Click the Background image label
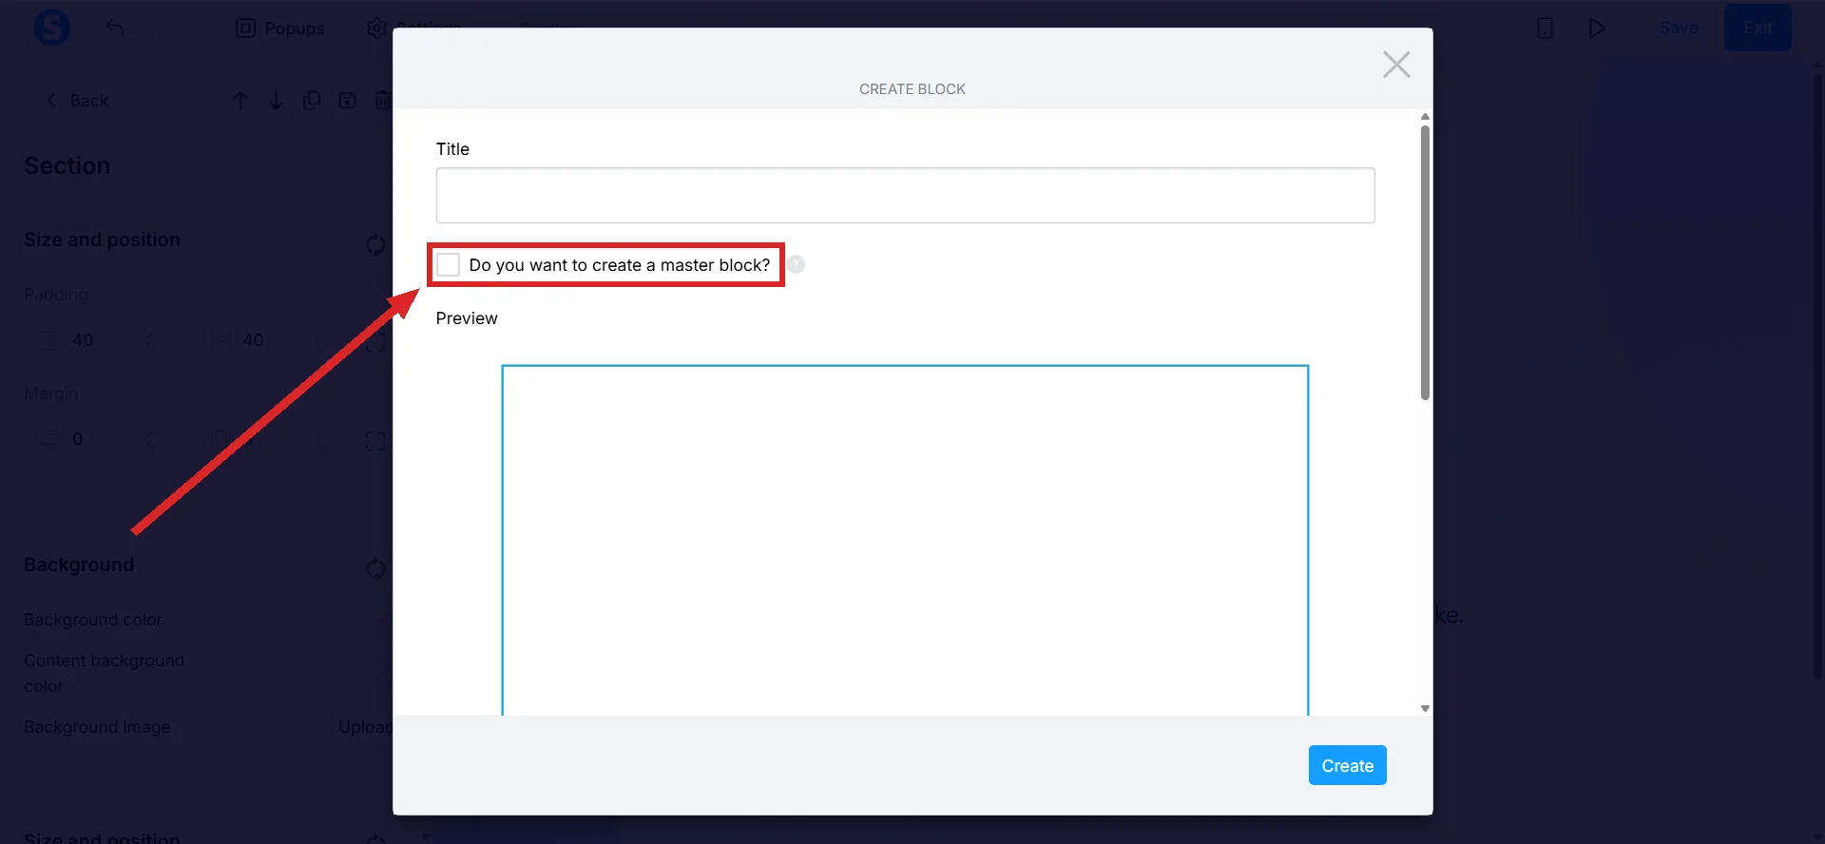Screen dimensions: 1825x844 pos(97,727)
